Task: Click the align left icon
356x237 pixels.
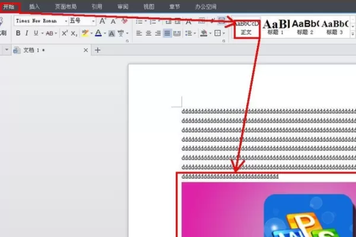Action: [x=139, y=33]
